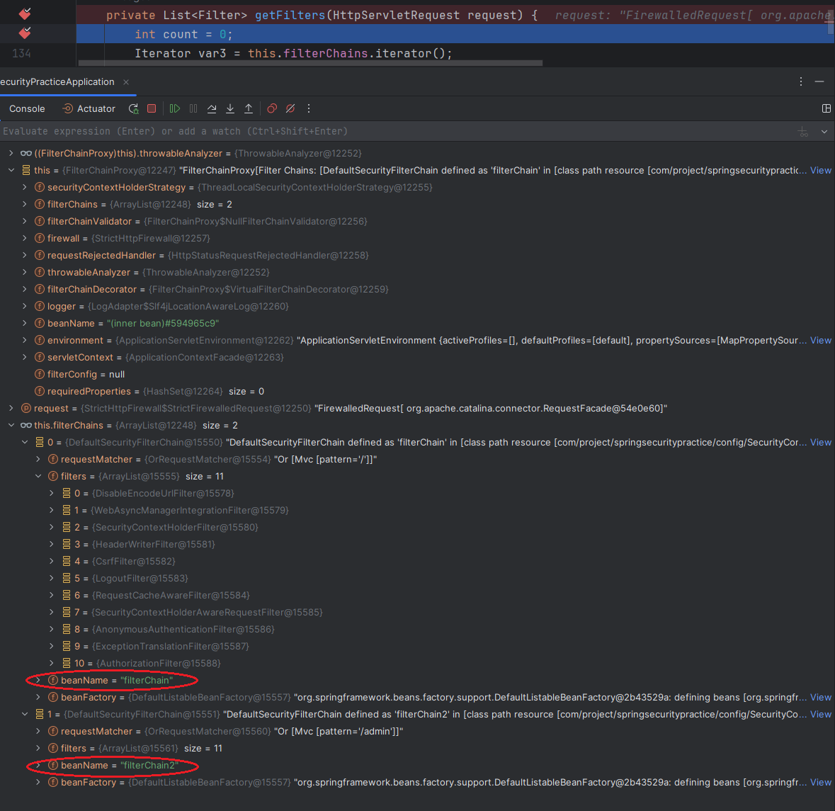Viewport: 835px width, 811px height.
Task: Click View link for the environment variable
Action: (820, 340)
